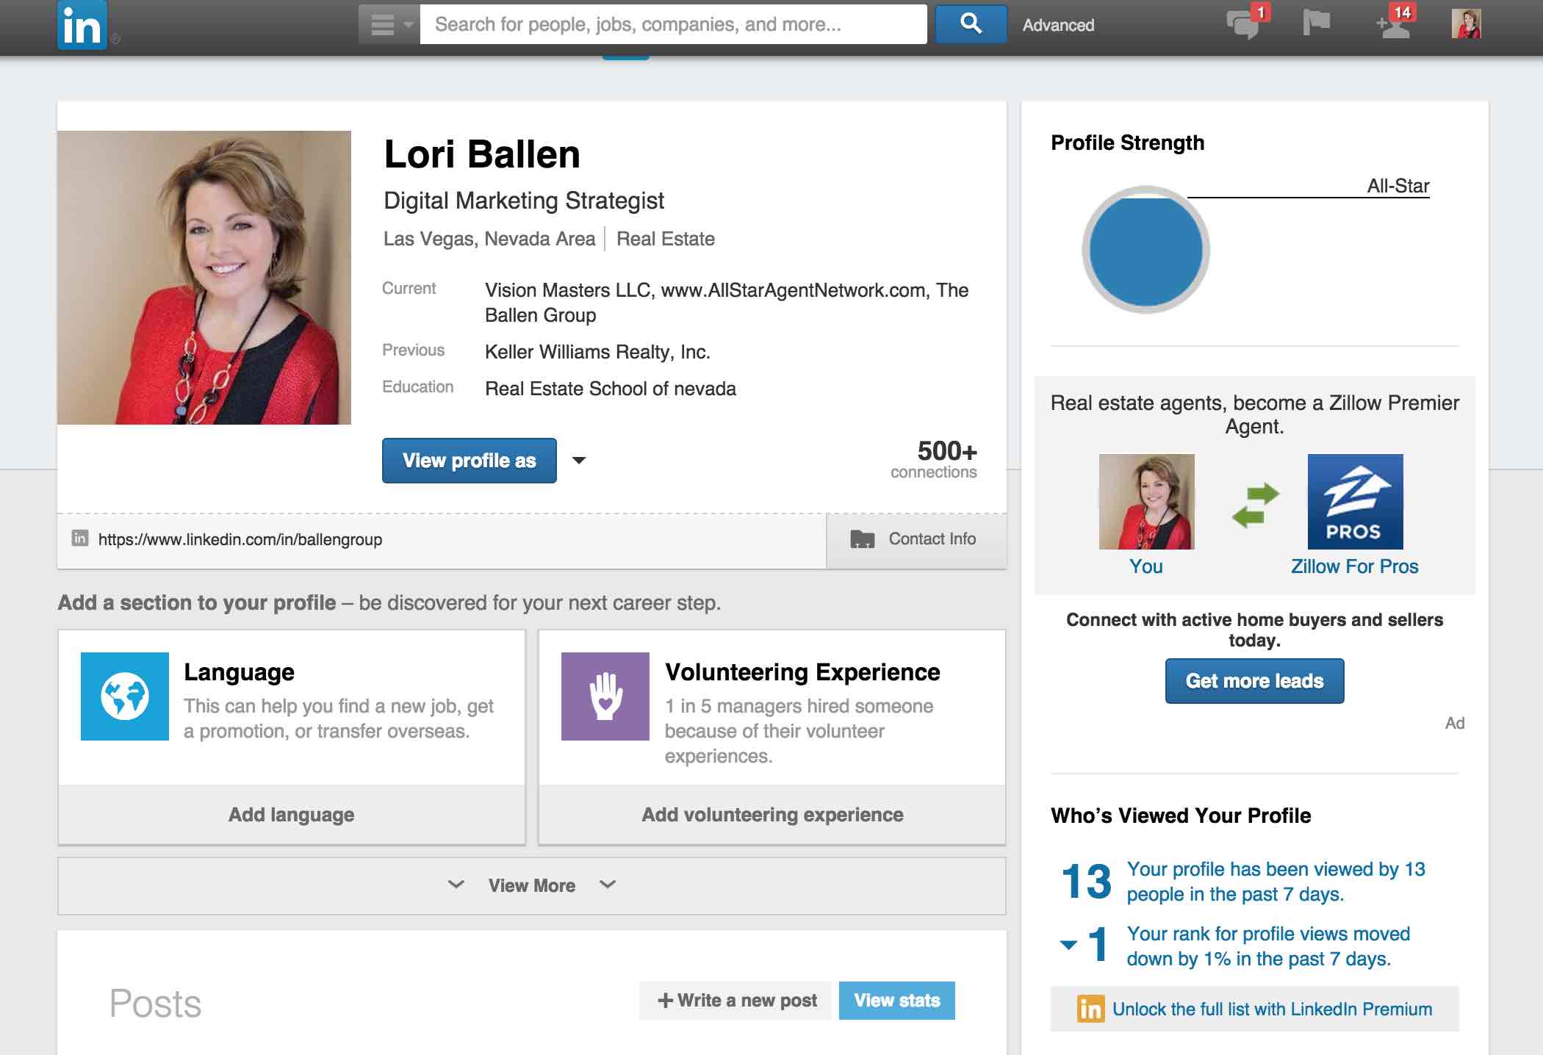Click the View profile as button
Viewport: 1543px width, 1055px height.
[x=470, y=461]
